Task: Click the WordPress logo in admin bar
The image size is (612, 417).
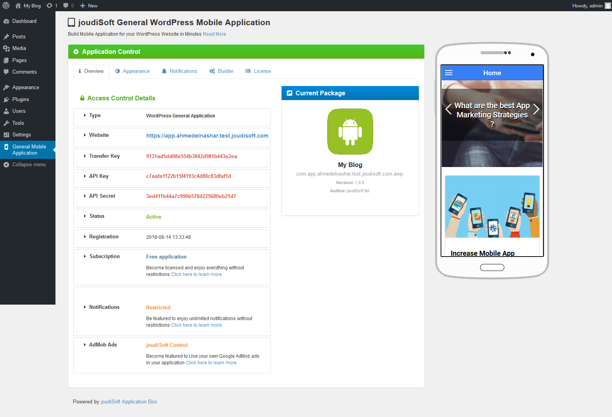Action: click(6, 5)
